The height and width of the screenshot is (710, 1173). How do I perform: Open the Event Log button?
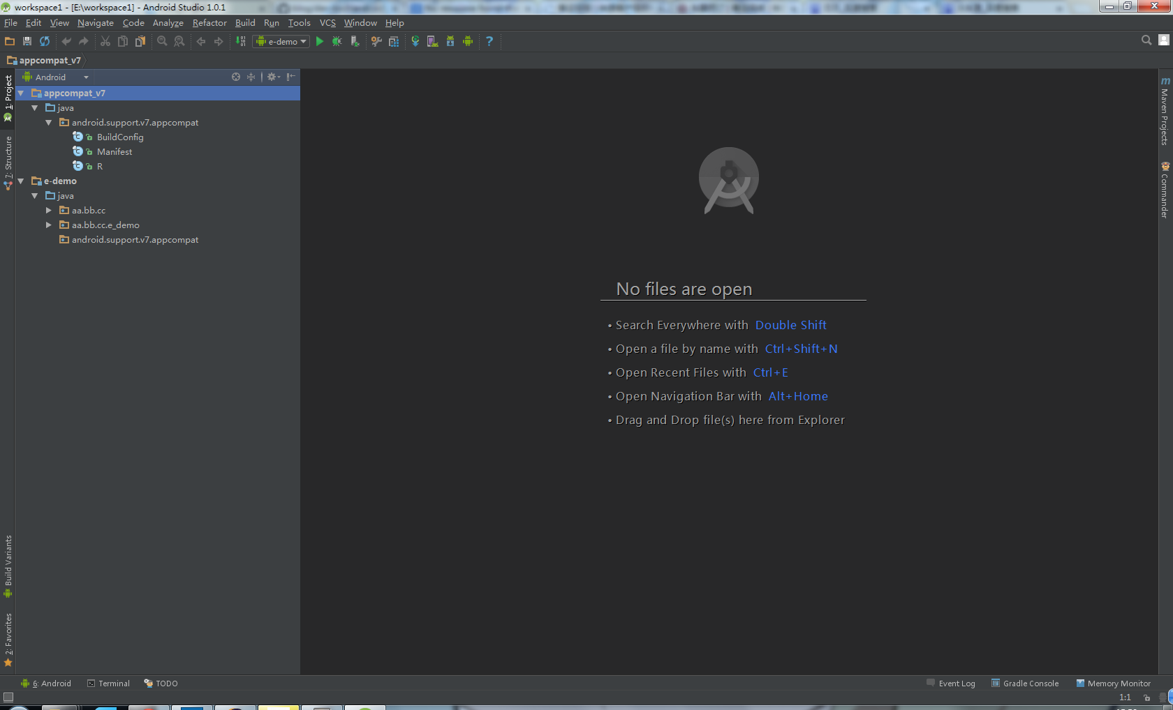951,683
